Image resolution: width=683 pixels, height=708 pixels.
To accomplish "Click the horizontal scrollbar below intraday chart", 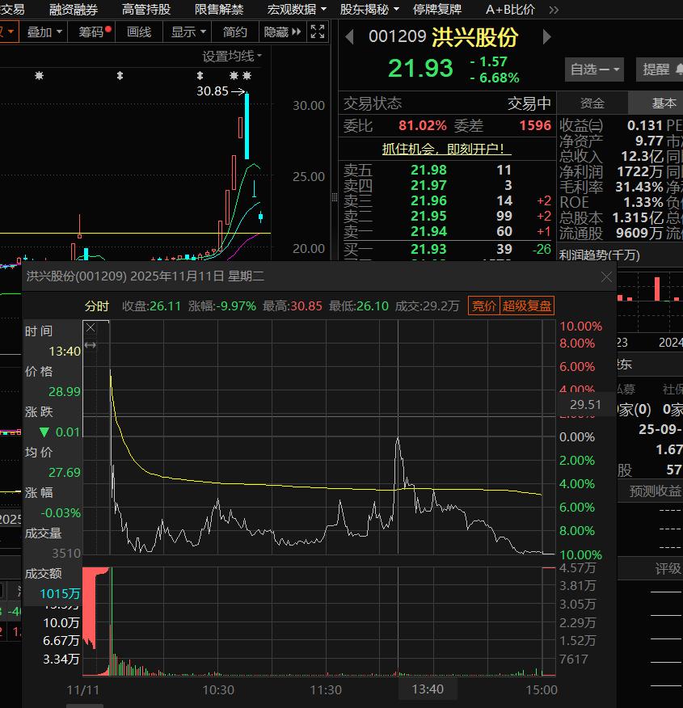I will (x=85, y=706).
